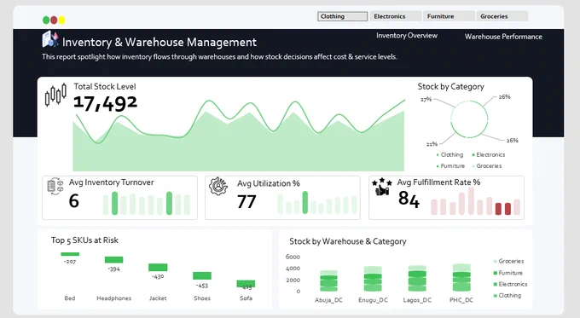Select the Bed bar showing -207
Image resolution: width=580 pixels, height=318 pixels.
[x=70, y=254]
